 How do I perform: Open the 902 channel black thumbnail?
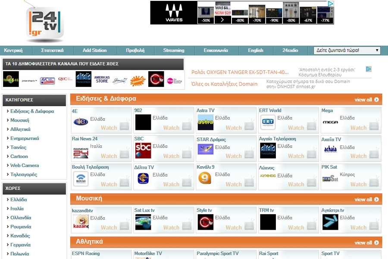143,122
